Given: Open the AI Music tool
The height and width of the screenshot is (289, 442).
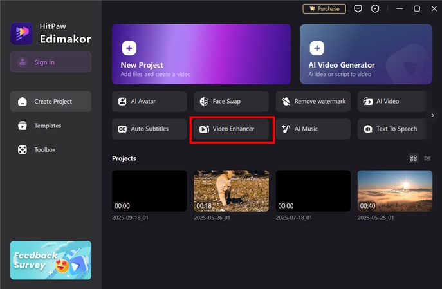Looking at the screenshot, I should (x=313, y=129).
